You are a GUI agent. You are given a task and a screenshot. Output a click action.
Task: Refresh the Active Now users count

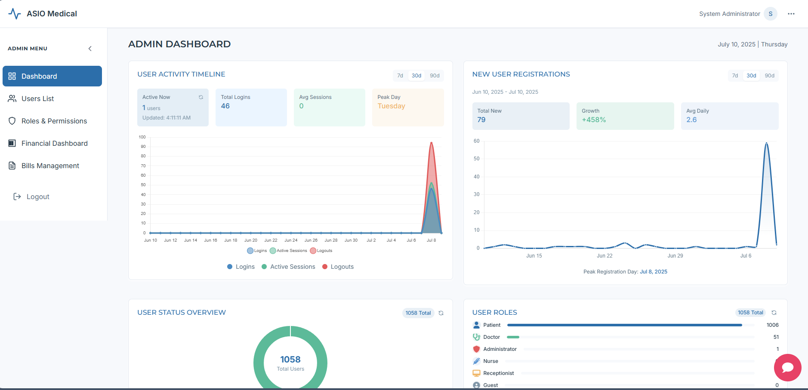tap(200, 97)
